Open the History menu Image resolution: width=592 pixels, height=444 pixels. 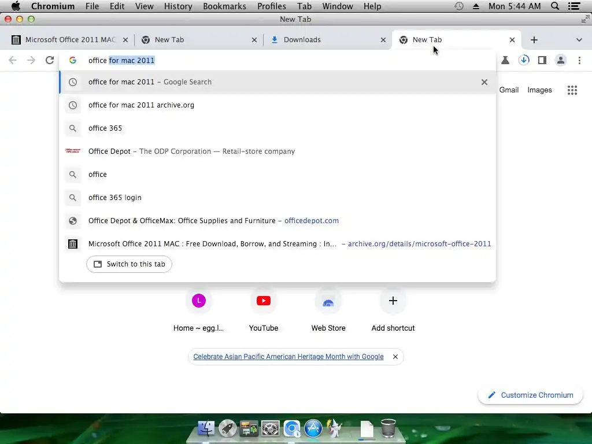[x=178, y=6]
